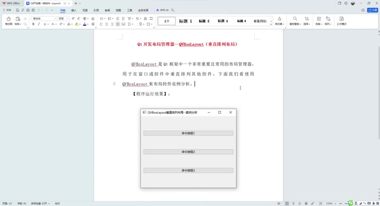Click the ribbon search magnifier icon

coord(173,10)
